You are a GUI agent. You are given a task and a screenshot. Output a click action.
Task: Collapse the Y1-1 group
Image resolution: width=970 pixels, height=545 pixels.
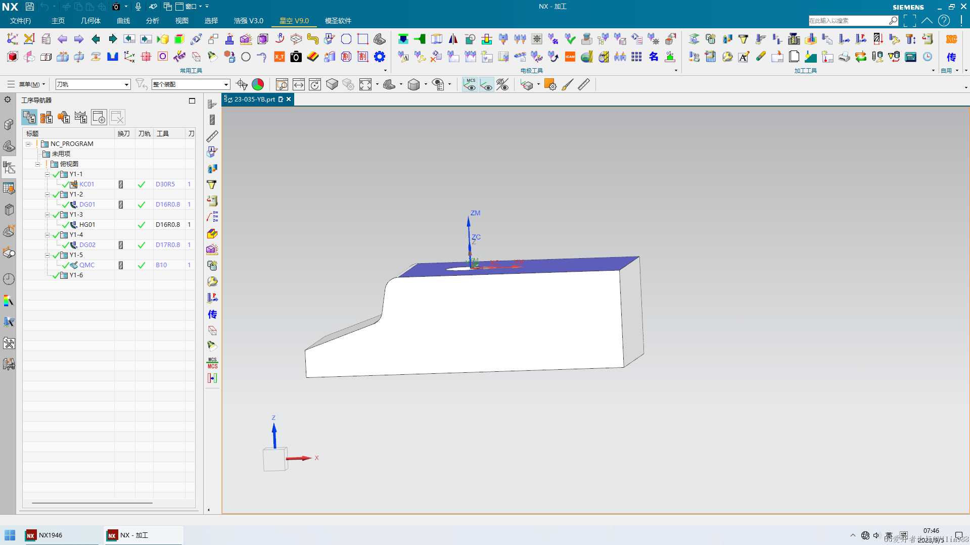click(48, 174)
